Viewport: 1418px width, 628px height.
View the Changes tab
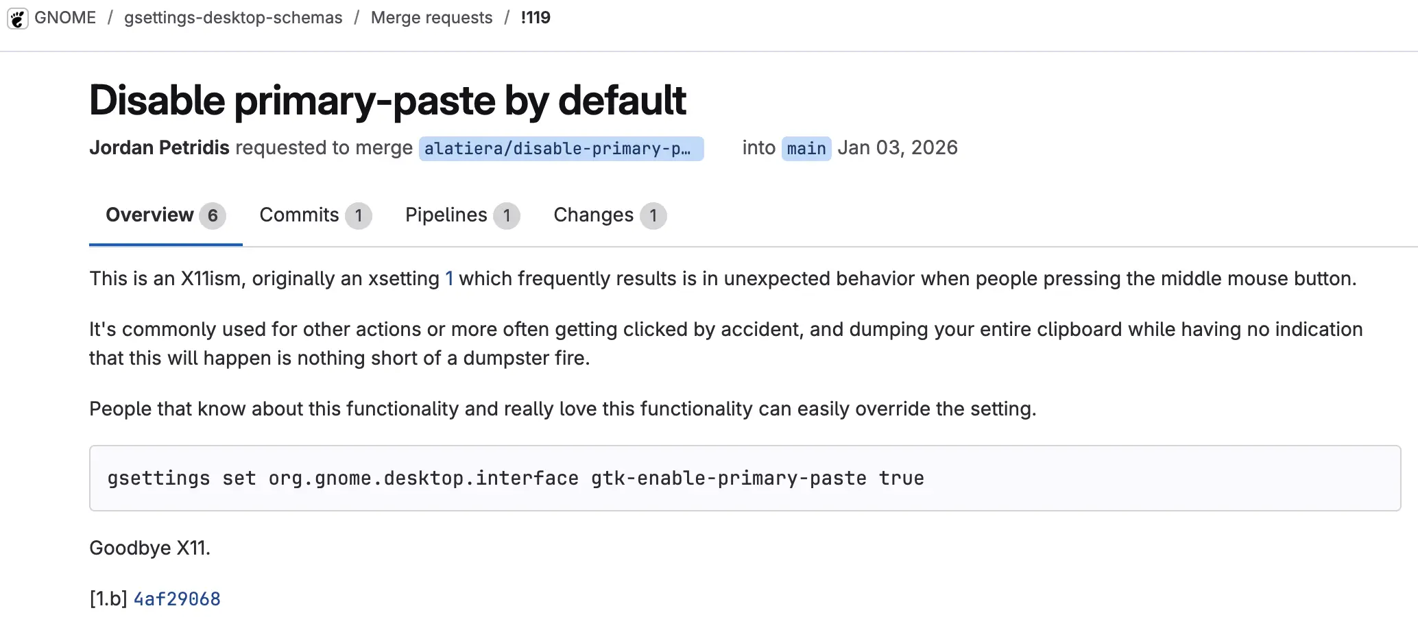pyautogui.click(x=594, y=215)
